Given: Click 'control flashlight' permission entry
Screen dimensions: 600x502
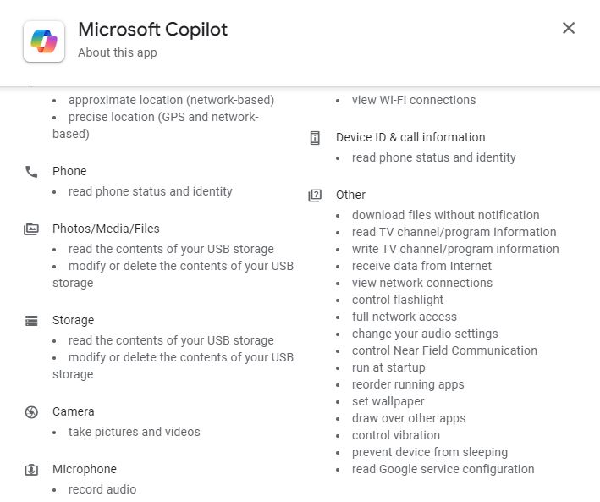Looking at the screenshot, I should coord(398,300).
